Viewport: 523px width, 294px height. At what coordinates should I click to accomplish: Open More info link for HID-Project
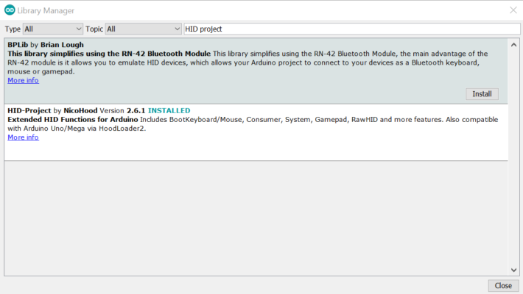(23, 137)
